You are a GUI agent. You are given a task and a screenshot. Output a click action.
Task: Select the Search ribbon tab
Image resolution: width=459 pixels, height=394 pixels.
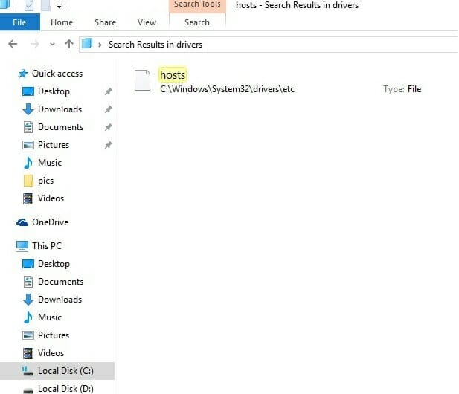[197, 22]
